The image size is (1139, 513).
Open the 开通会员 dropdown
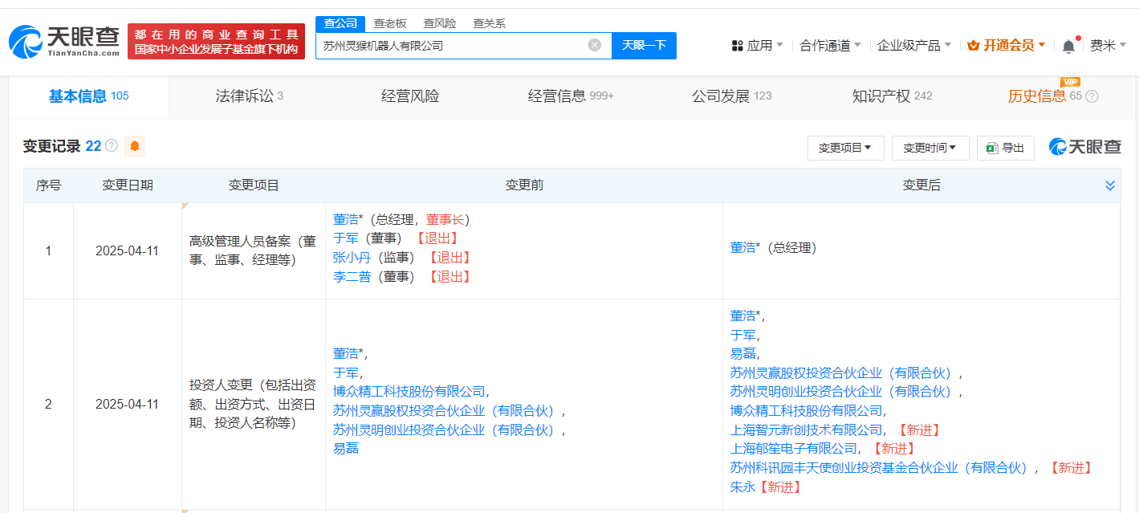coord(1007,46)
